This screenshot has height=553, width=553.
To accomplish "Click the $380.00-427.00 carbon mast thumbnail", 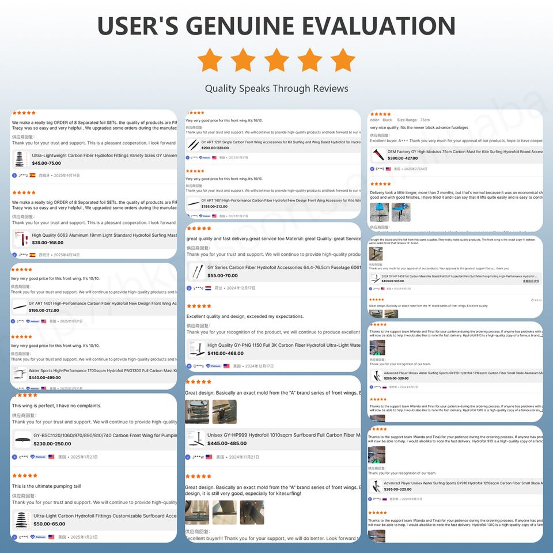I will 378,155.
